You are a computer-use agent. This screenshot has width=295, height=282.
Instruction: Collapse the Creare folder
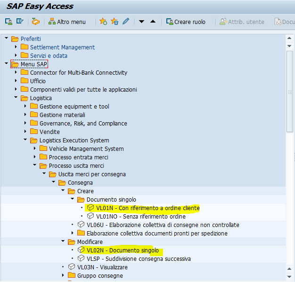pos(63,190)
